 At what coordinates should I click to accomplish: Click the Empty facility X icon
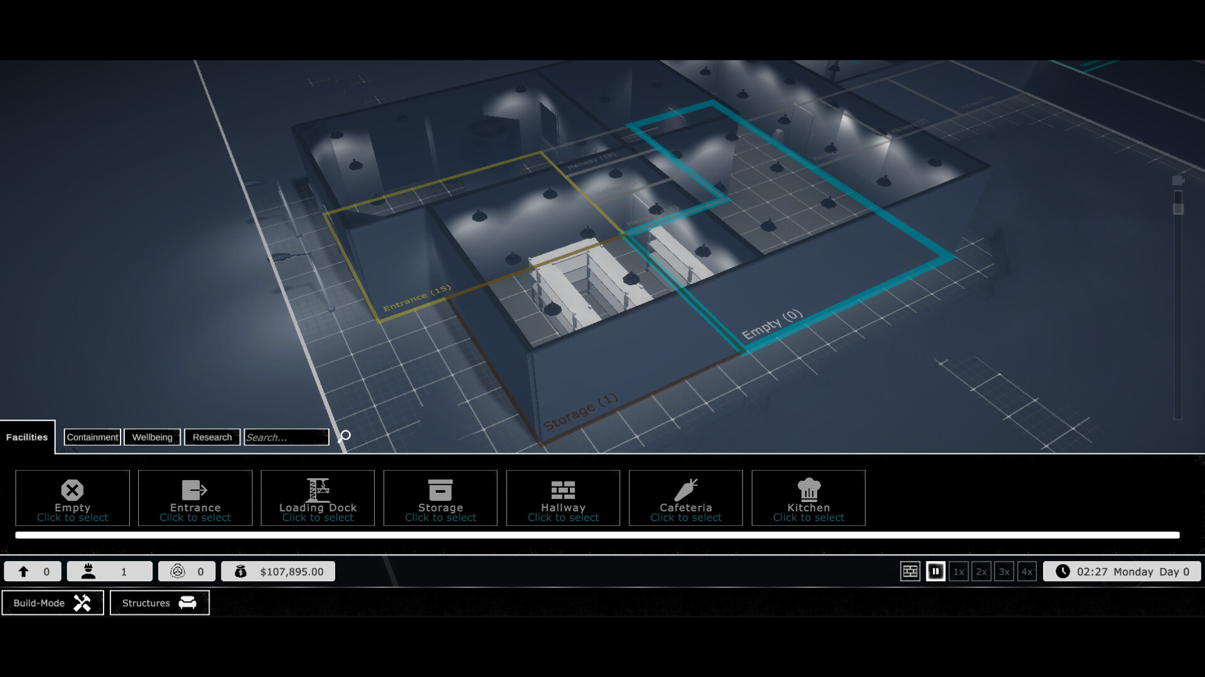72,490
